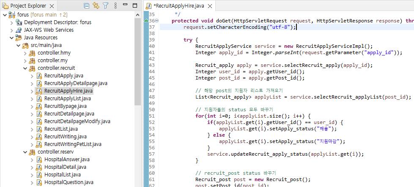This screenshot has width=414, height=187.
Task: Expand JAX-WS Web Services node
Action: (11, 30)
